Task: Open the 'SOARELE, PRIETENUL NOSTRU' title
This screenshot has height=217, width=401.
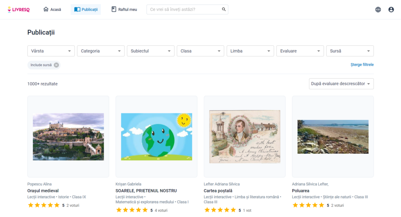Action: (146, 191)
